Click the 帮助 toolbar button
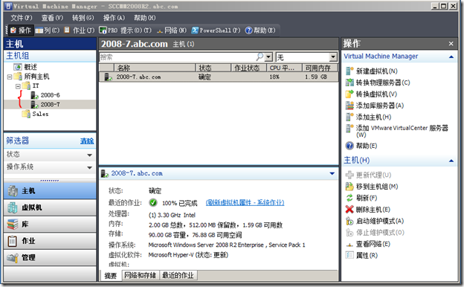Image resolution: width=464 pixels, height=287 pixels. [x=260, y=30]
